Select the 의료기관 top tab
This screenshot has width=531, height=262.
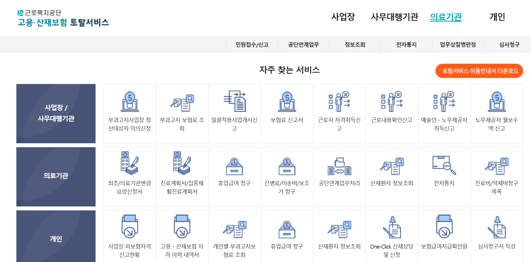tap(446, 17)
